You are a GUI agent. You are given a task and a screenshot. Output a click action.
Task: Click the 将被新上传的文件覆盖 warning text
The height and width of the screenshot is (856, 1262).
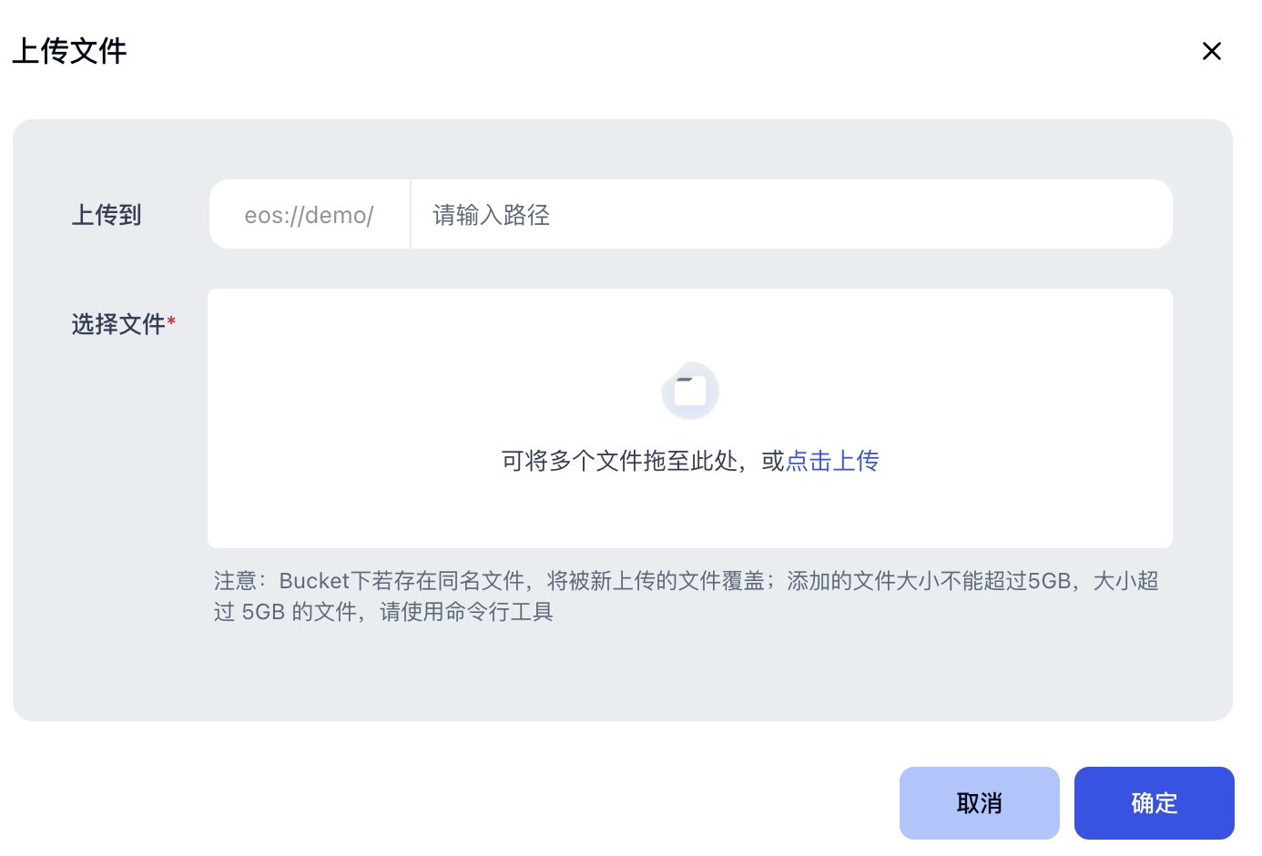point(656,581)
